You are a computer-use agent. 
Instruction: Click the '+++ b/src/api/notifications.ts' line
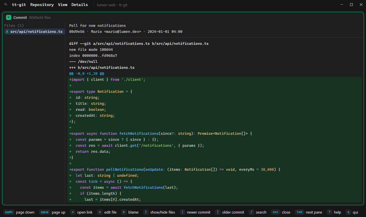[x=102, y=68]
